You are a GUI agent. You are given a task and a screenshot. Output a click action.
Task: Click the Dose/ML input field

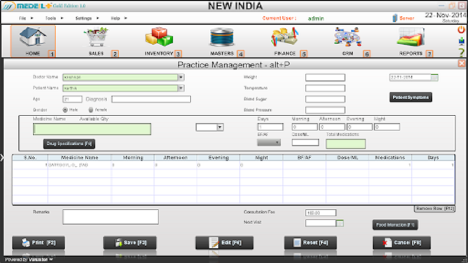[306, 143]
